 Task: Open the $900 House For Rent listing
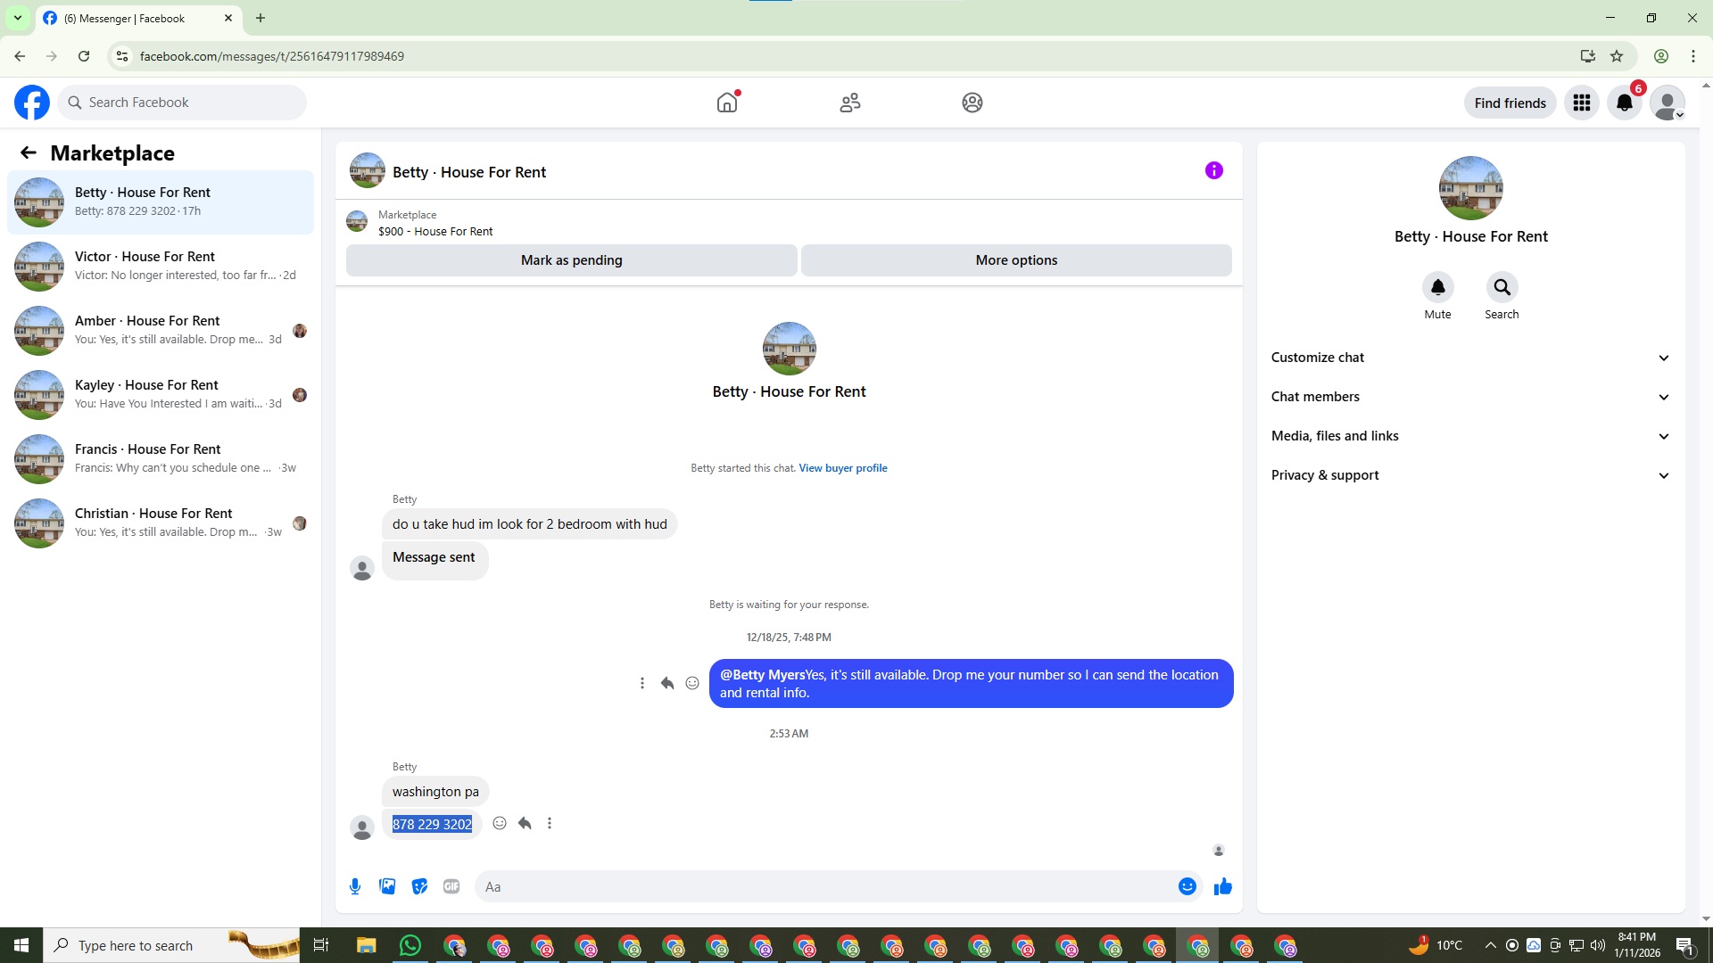pyautogui.click(x=435, y=231)
